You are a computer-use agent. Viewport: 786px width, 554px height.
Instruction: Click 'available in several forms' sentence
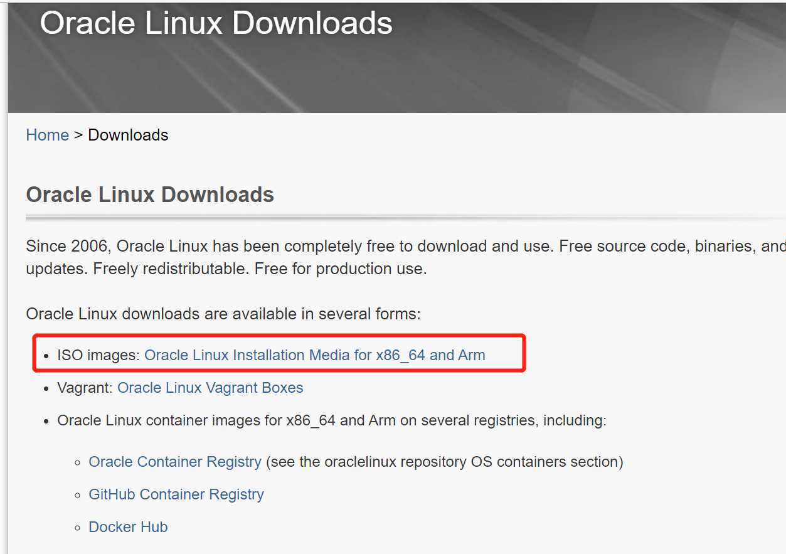coord(223,314)
